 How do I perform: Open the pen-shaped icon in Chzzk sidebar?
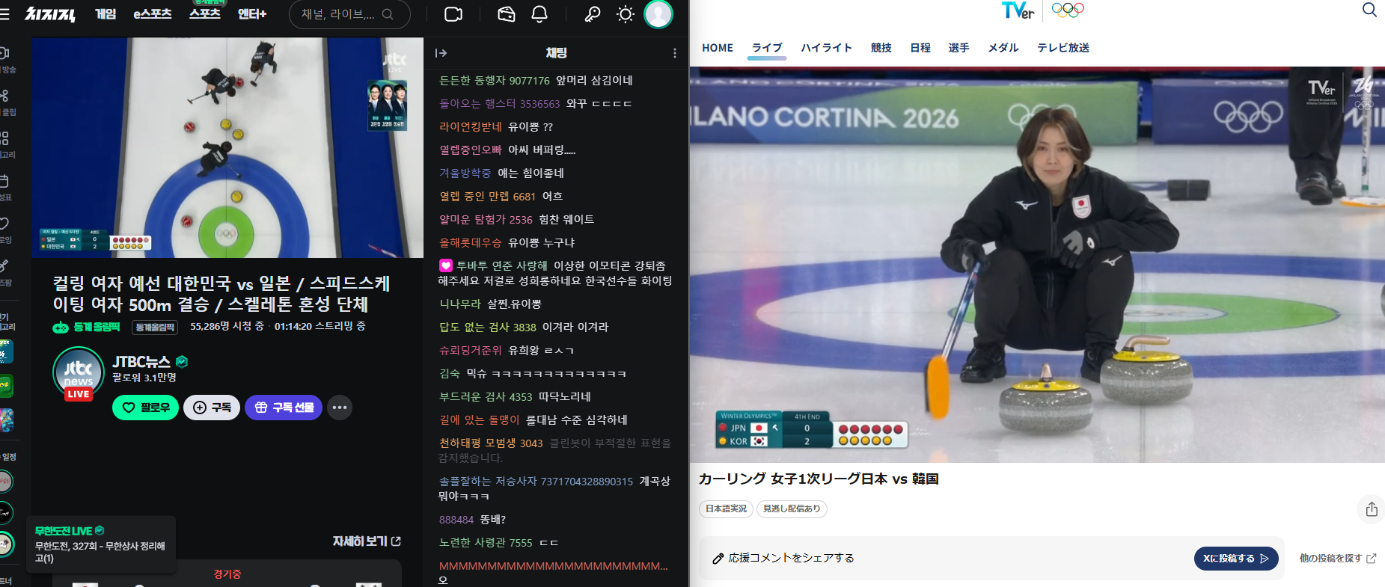4,266
